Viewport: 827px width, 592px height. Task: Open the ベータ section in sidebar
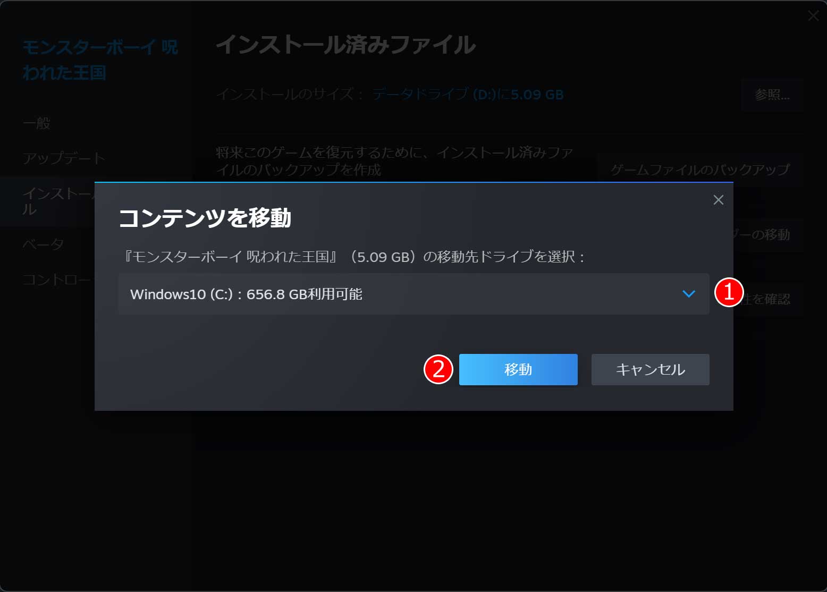(x=43, y=243)
